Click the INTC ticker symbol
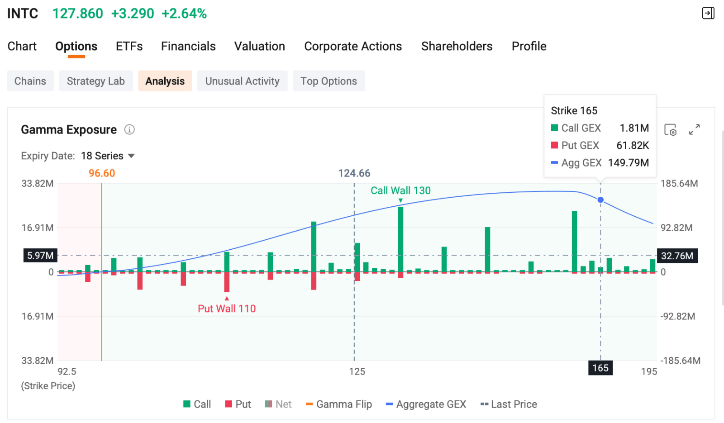 coord(23,14)
